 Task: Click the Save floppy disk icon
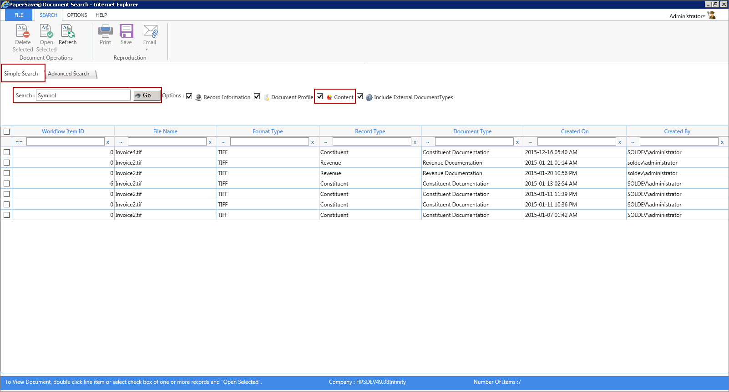click(x=127, y=31)
